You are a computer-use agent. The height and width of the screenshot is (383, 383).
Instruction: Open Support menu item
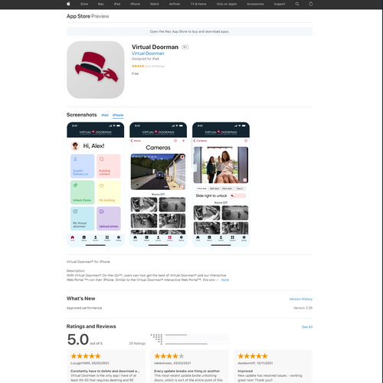pos(280,4)
